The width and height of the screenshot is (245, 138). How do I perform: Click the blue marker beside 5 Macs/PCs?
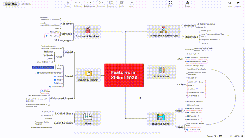[47, 36]
